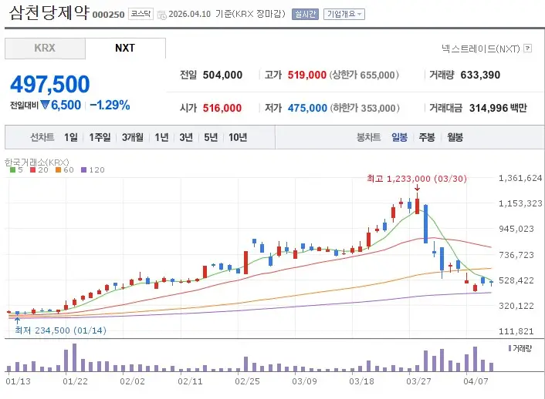Screen dimensions: 545x399
Task: Click the 시가 value 516,000
Action: [222, 108]
